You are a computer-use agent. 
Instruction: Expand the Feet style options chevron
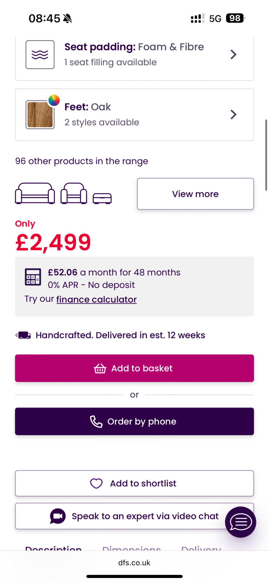pyautogui.click(x=233, y=115)
